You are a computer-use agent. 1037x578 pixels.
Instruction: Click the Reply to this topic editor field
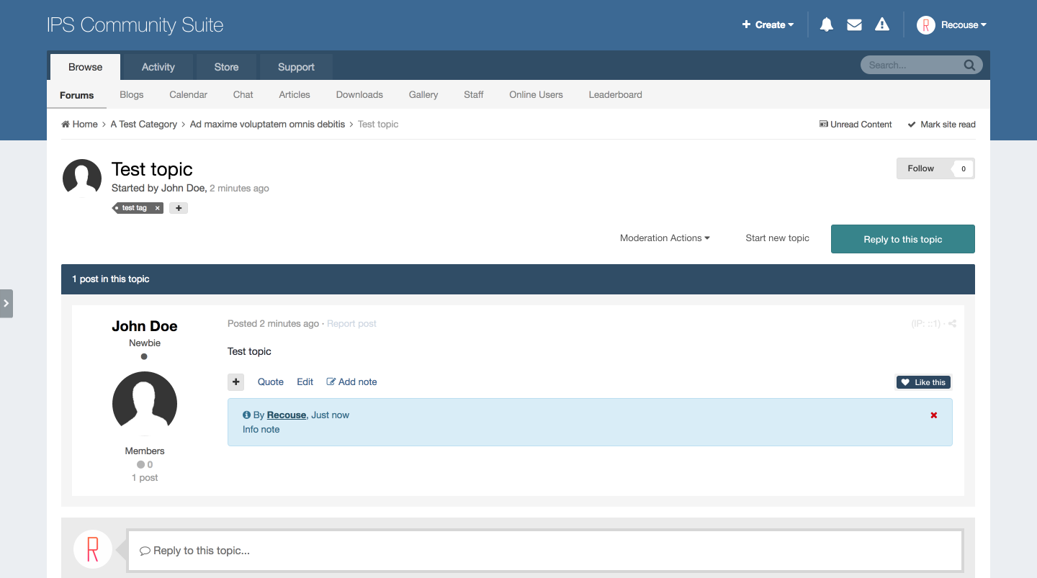click(544, 551)
